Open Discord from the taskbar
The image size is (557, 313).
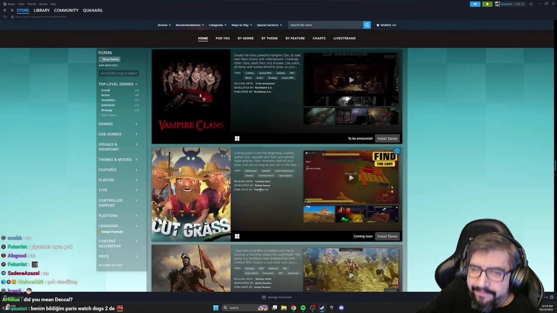(x=341, y=308)
